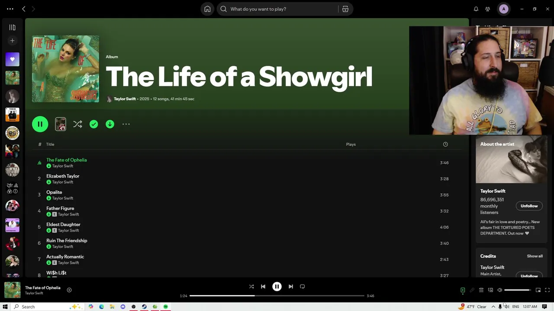The height and width of the screenshot is (311, 554).
Task: Open Your Library sidebar icon
Action: (x=12, y=28)
